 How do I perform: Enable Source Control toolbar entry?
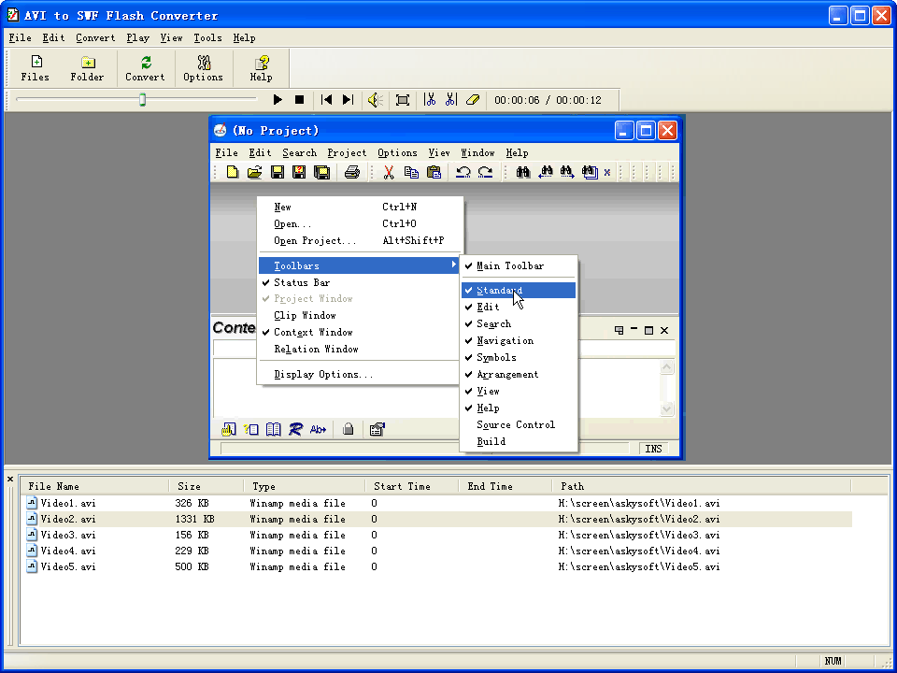pos(519,424)
